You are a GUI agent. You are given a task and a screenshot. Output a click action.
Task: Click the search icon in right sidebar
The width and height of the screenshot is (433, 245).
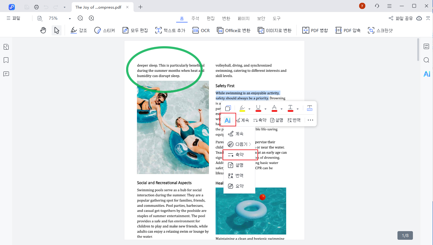coord(427,60)
